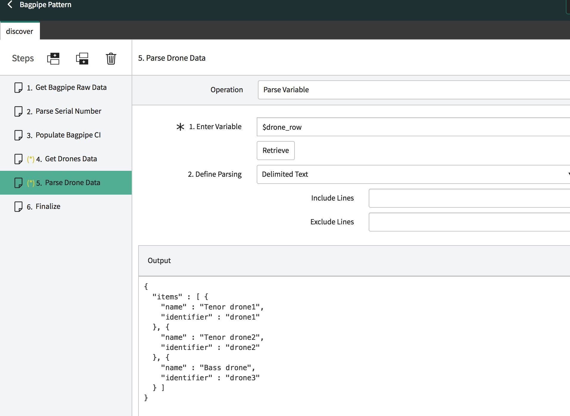Add a step below icon
The width and height of the screenshot is (570, 416).
tap(82, 58)
